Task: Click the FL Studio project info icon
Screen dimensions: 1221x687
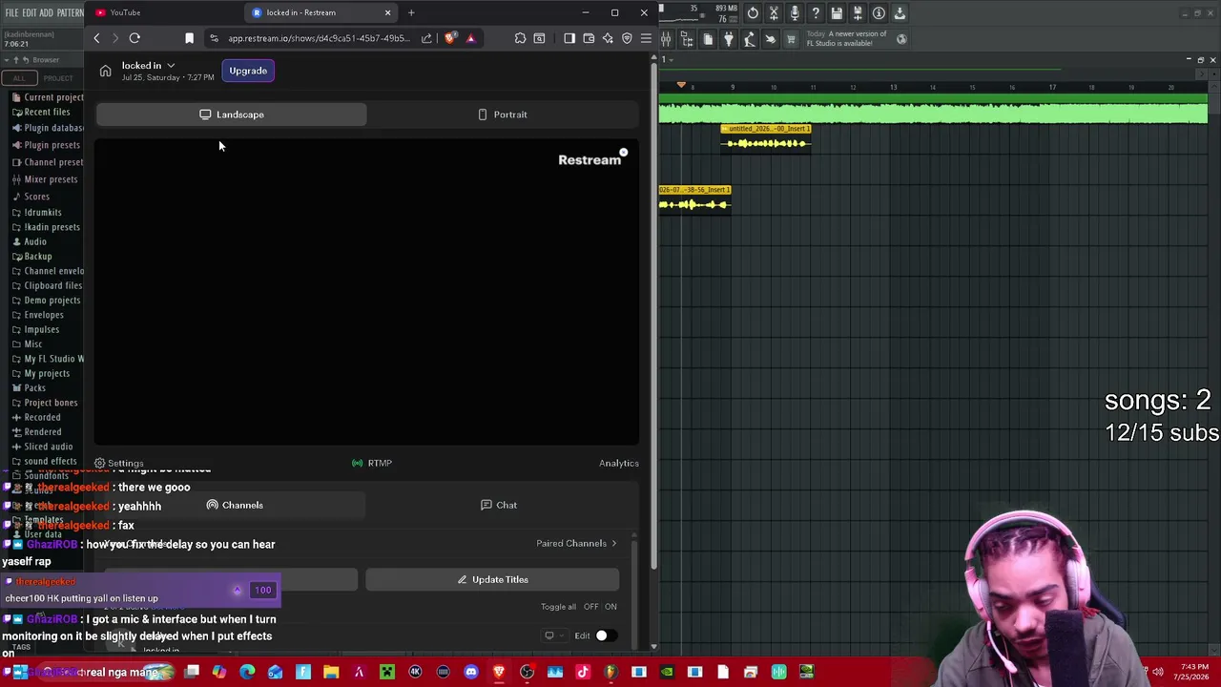Action: (879, 13)
